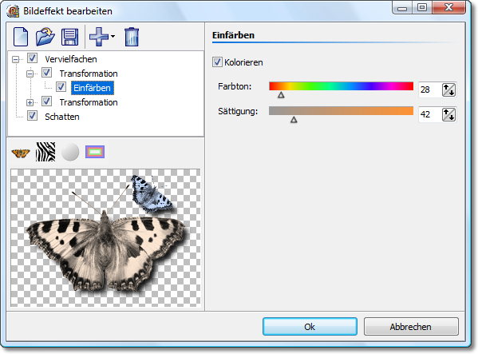Viewport: 478px width, 354px height.
Task: Select the colored rectangle frame preview image
Action: coord(95,152)
